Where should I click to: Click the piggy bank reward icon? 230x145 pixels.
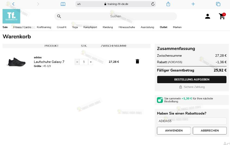tap(160, 100)
